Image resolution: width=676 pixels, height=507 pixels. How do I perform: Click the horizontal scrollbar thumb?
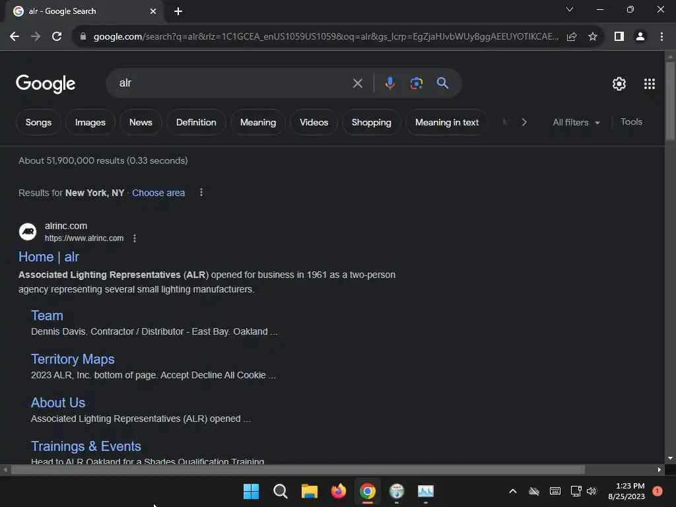[298, 469]
